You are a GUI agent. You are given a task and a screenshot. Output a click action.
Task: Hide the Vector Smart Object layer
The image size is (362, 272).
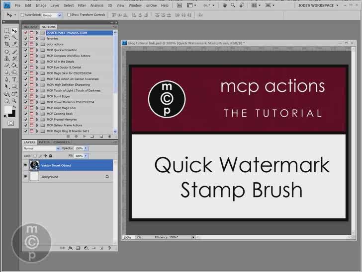pyautogui.click(x=25, y=165)
